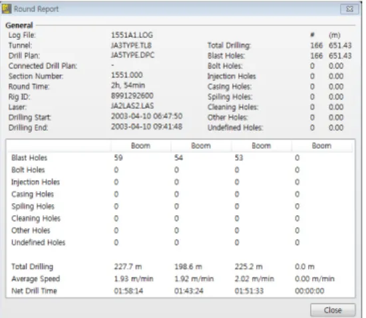Select the Blast Holes value 54
The width and height of the screenshot is (366, 318).
(x=178, y=158)
